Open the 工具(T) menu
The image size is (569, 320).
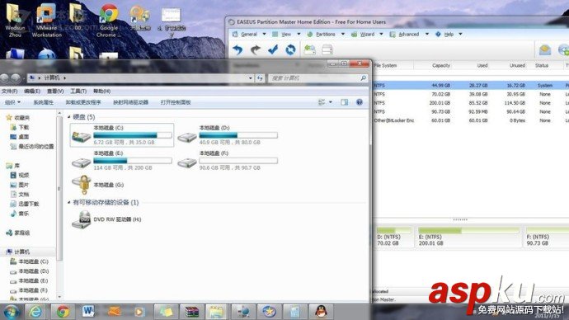coord(78,91)
